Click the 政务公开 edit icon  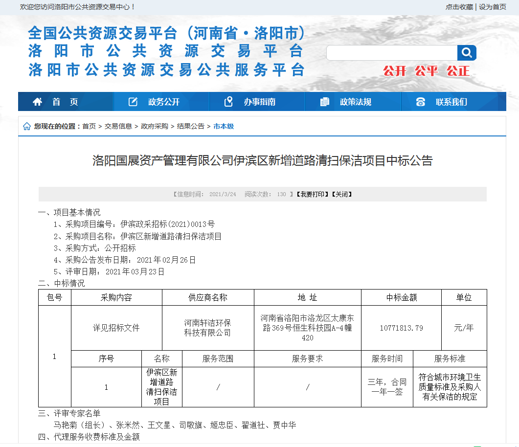point(133,102)
